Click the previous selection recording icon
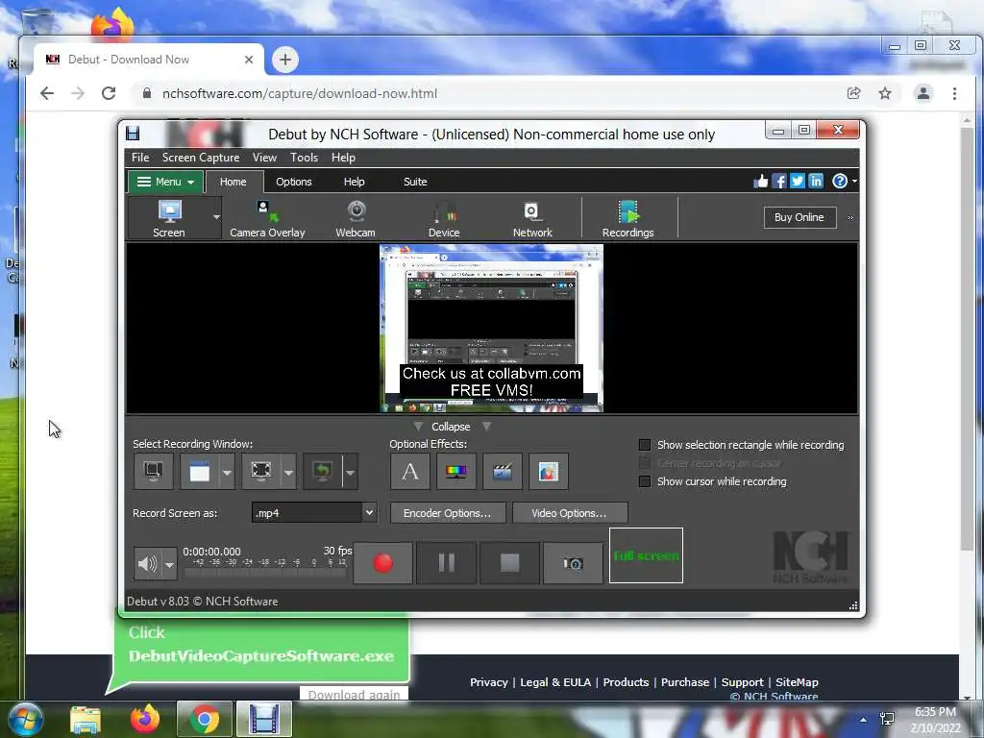984x738 pixels. 323,471
